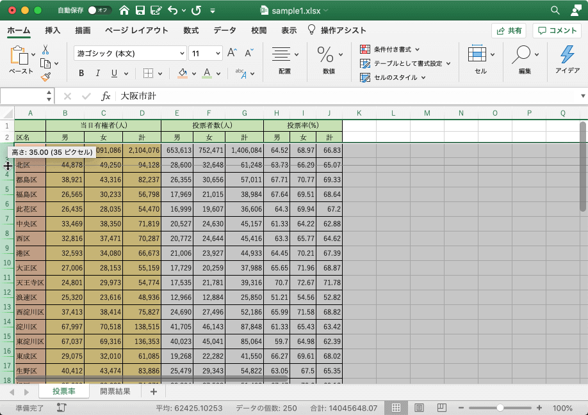Click the zoom slider handle

(500, 407)
